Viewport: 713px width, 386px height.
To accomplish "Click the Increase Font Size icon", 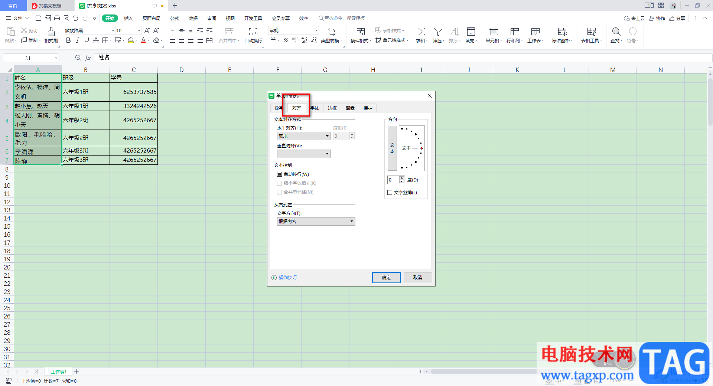I will pos(147,30).
